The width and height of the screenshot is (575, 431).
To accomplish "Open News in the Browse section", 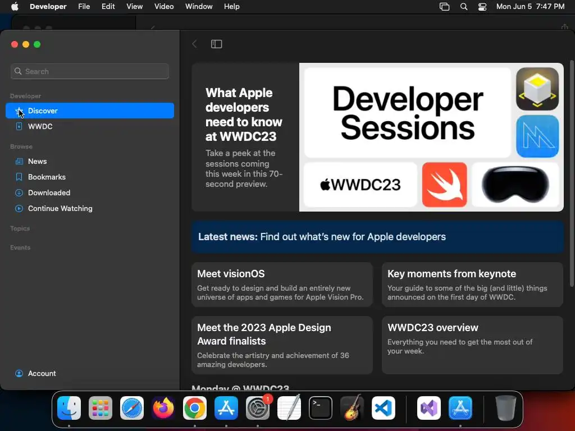I will tap(90, 161).
